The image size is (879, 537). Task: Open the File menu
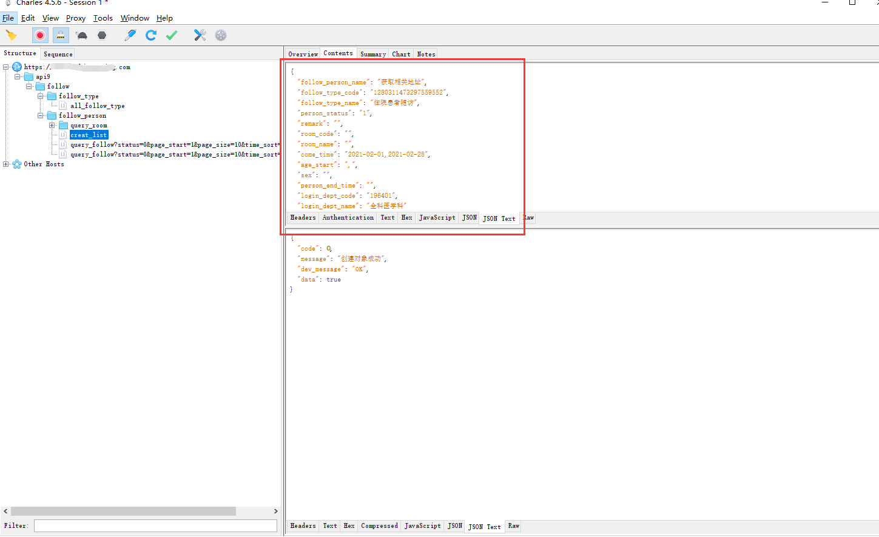coord(8,18)
